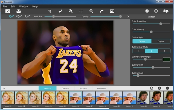Switch to the Monotoon tab
The height and width of the screenshot is (110, 174).
101,88
